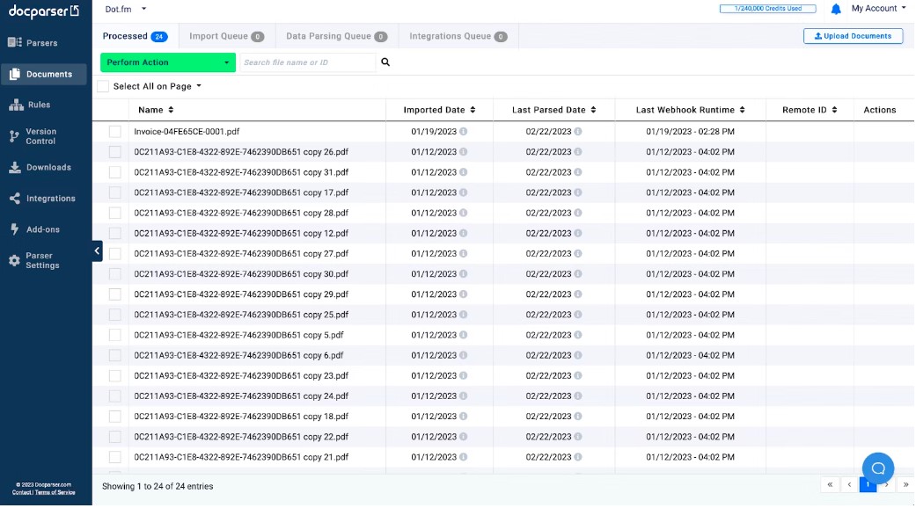This screenshot has width=916, height=508.
Task: Tick checkbox for copy 26.pdf
Action: click(115, 152)
